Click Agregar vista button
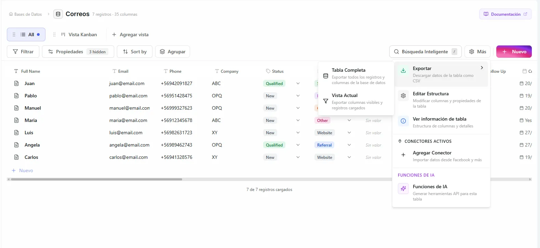540x248 pixels. coord(130,35)
